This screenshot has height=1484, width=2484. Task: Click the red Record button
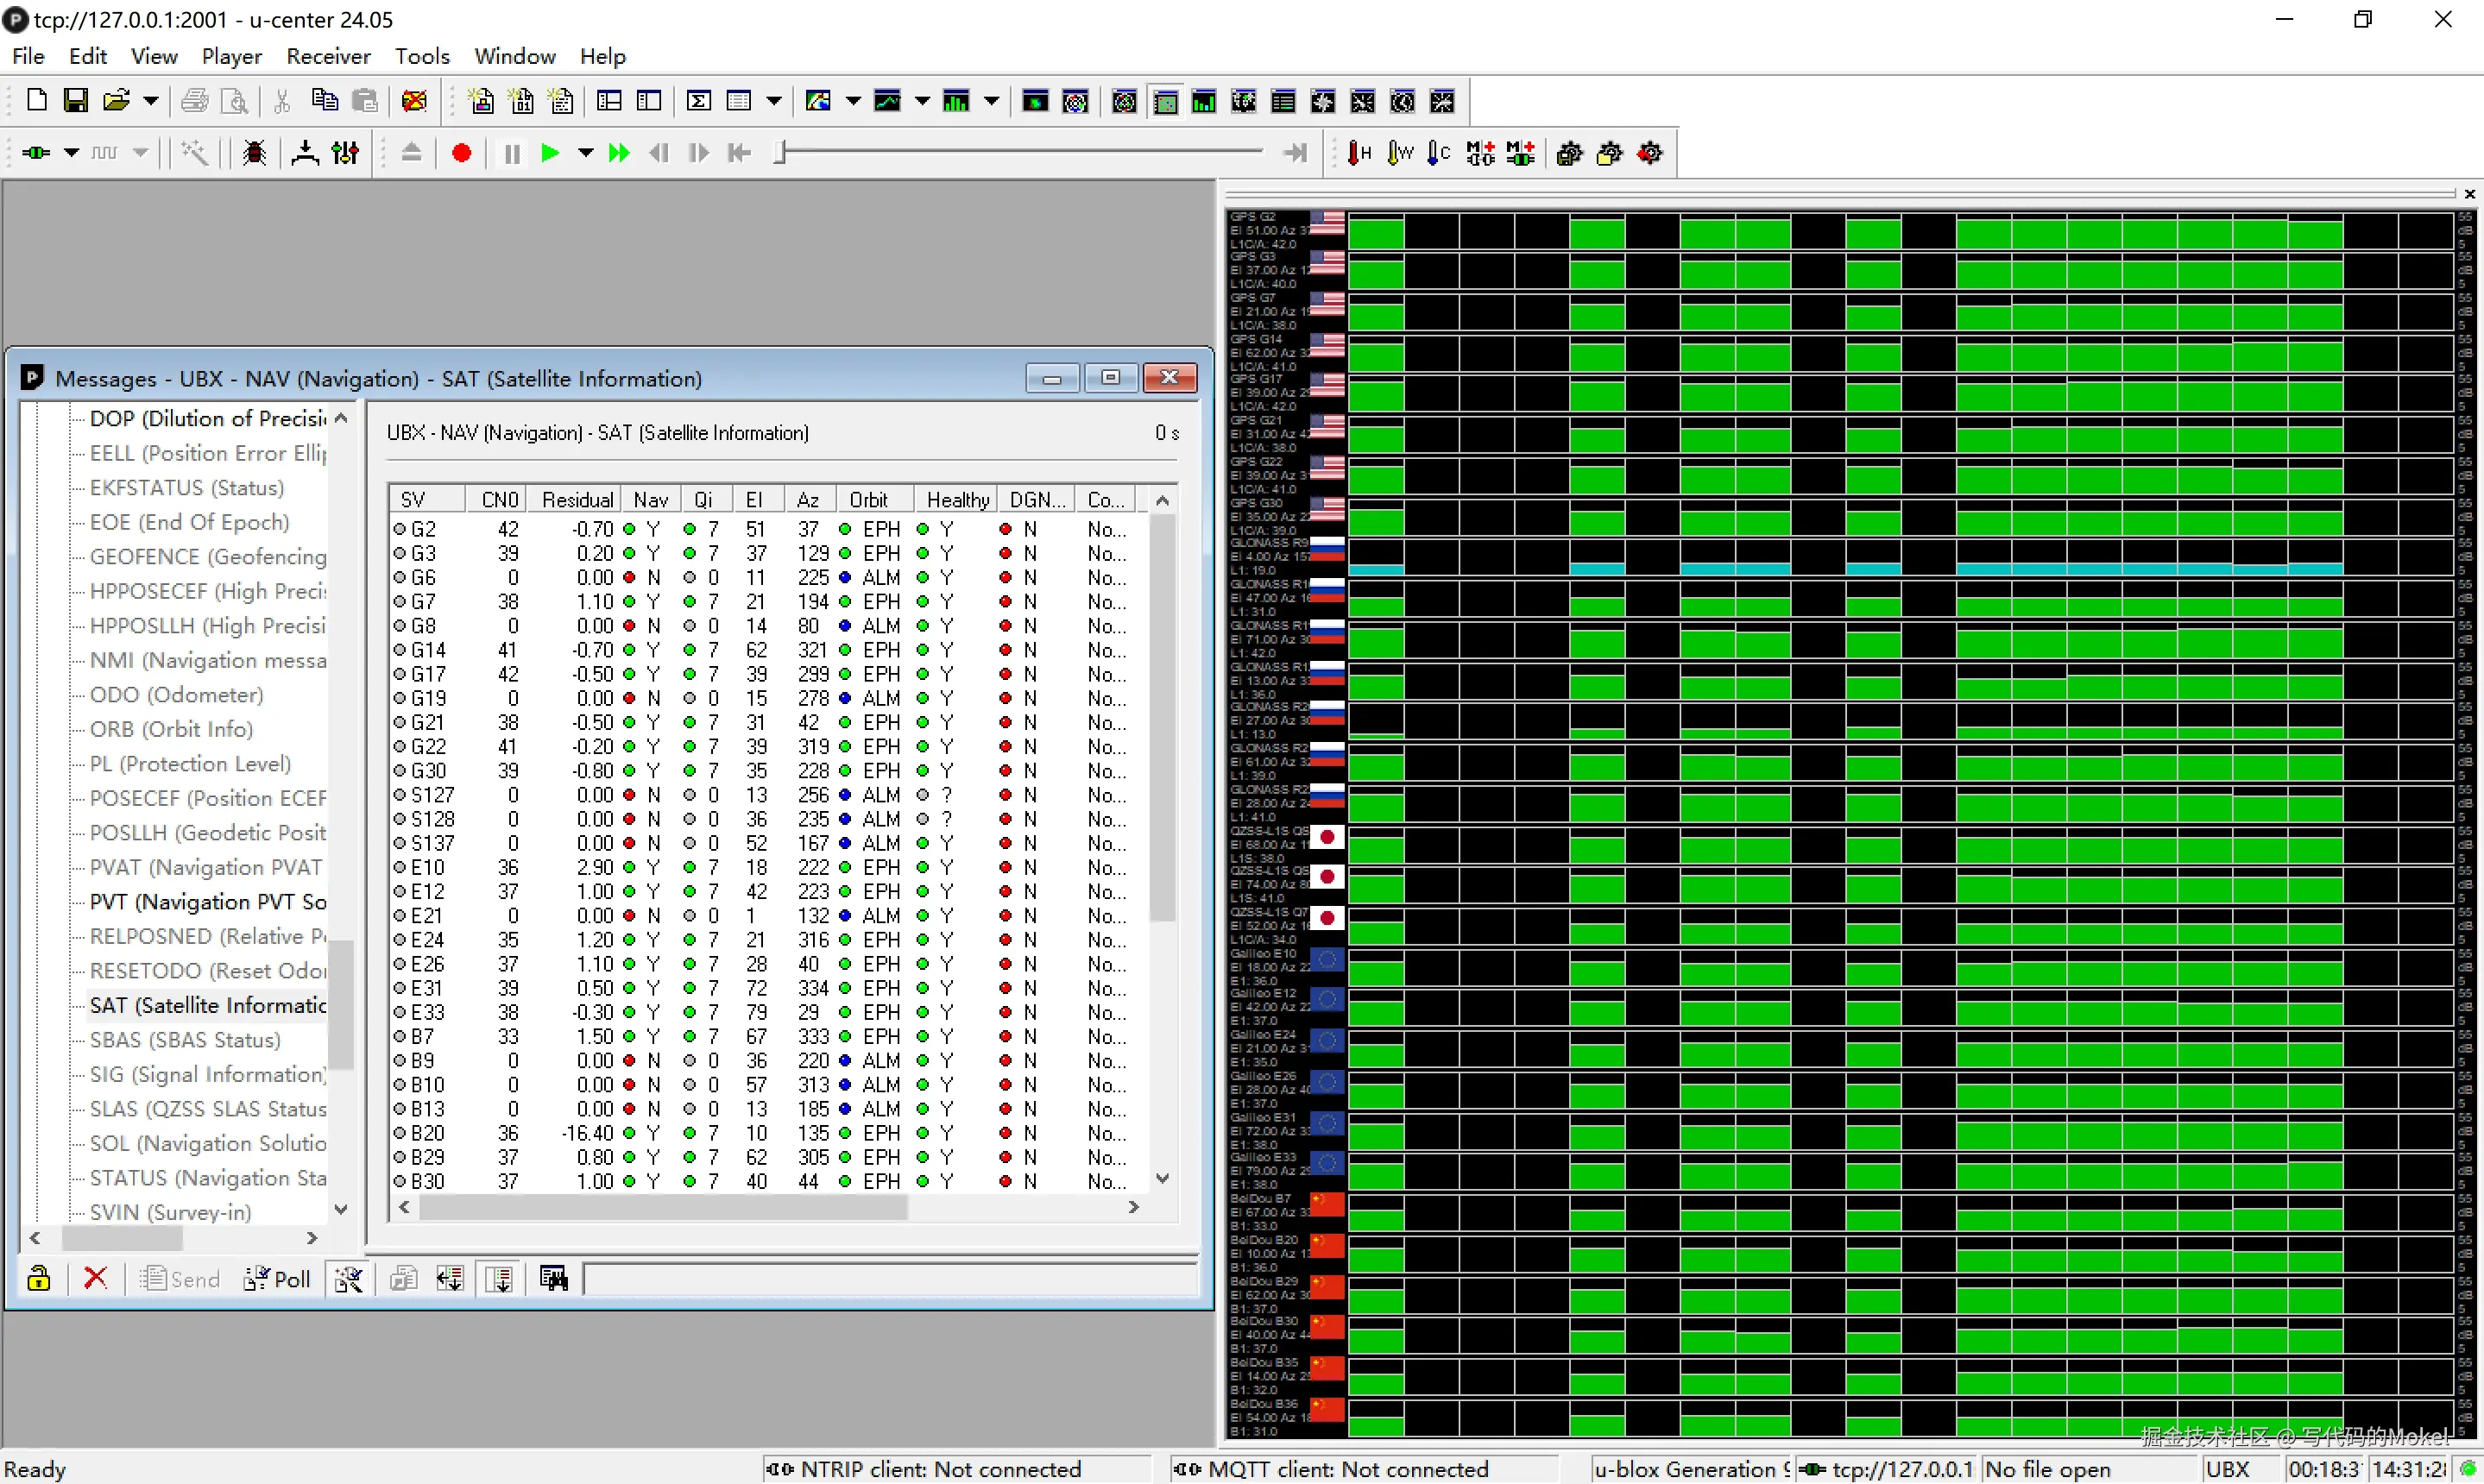click(461, 153)
